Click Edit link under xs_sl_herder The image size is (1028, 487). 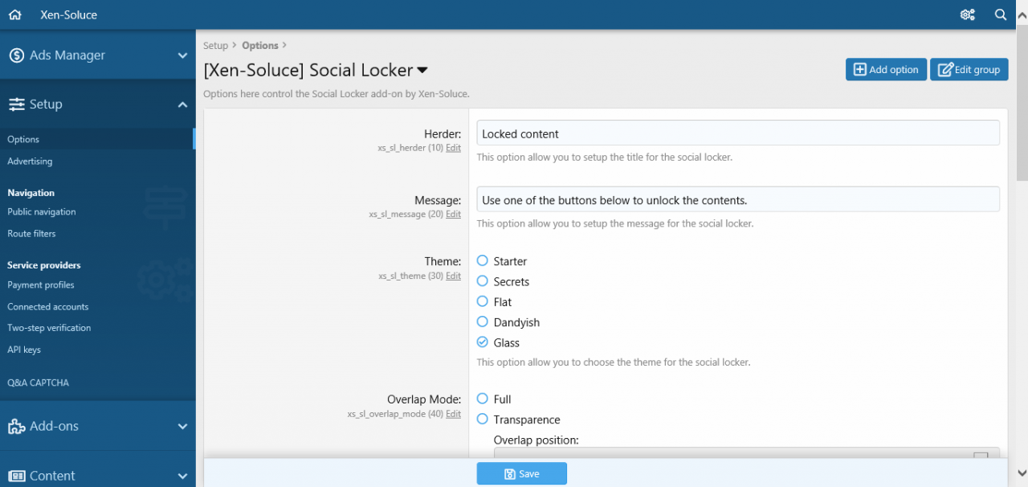click(x=453, y=148)
